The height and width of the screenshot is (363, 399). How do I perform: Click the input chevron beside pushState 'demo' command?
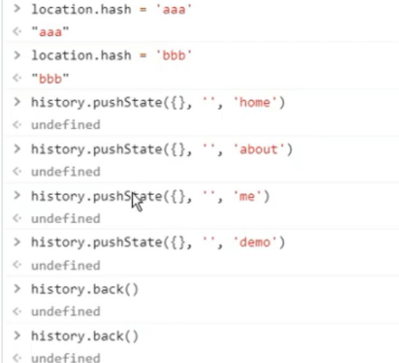point(17,242)
